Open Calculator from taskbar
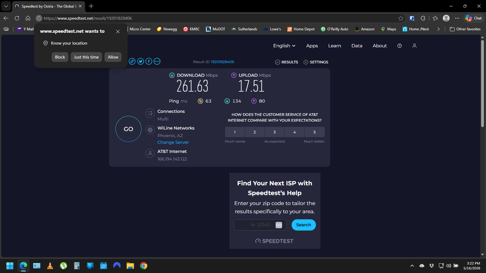Screen dimensions: 486x273 click(77, 265)
